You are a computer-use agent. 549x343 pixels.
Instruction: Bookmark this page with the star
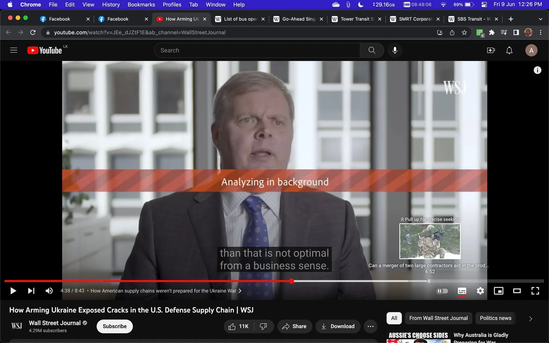click(x=464, y=32)
